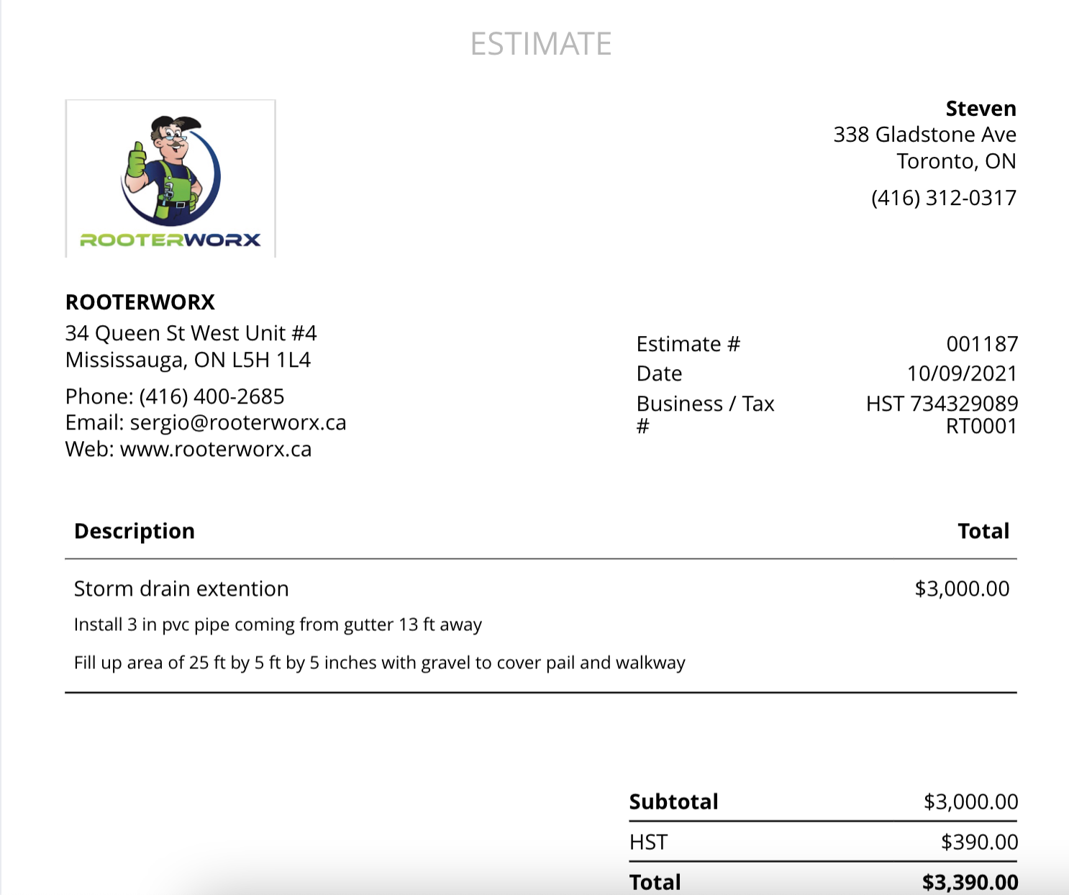Screen dimensions: 1069x895
Task: Select the HST 734329089 tax number
Action: coord(942,404)
